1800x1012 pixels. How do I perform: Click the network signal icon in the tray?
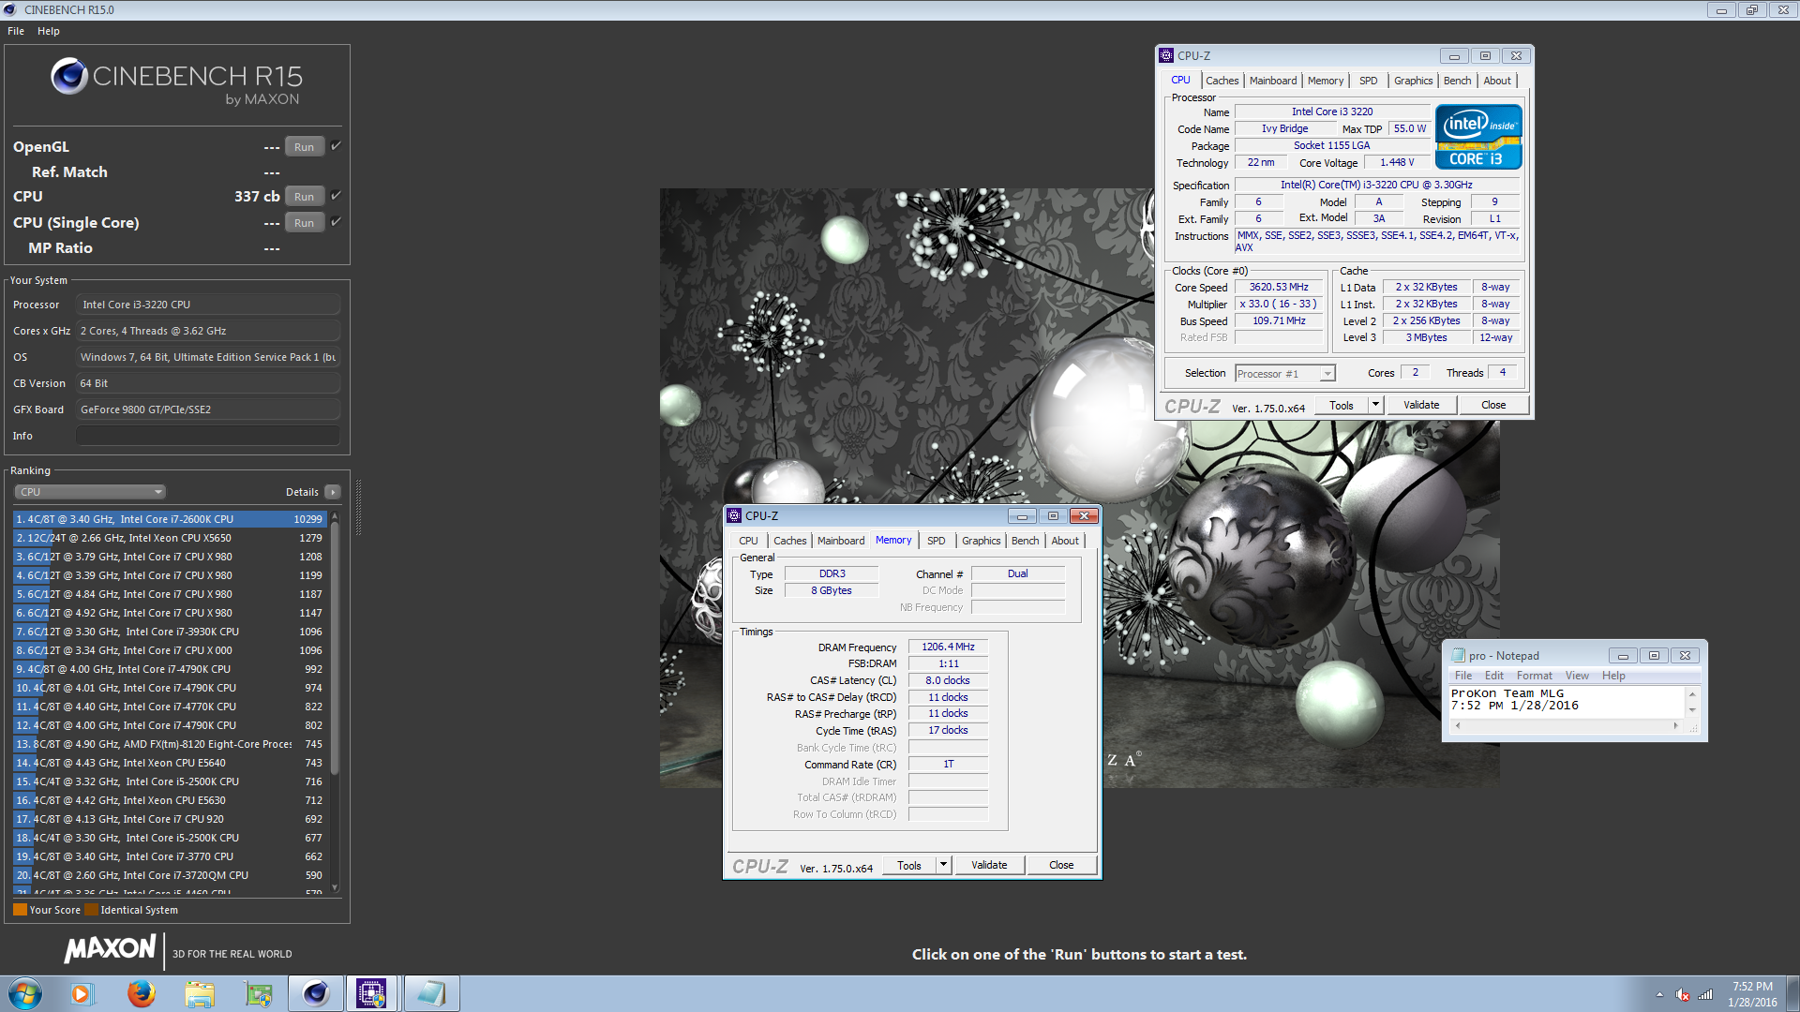(1705, 994)
